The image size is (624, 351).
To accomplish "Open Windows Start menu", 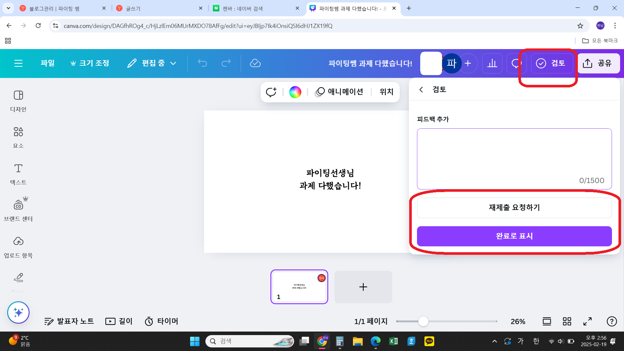I will (x=195, y=341).
